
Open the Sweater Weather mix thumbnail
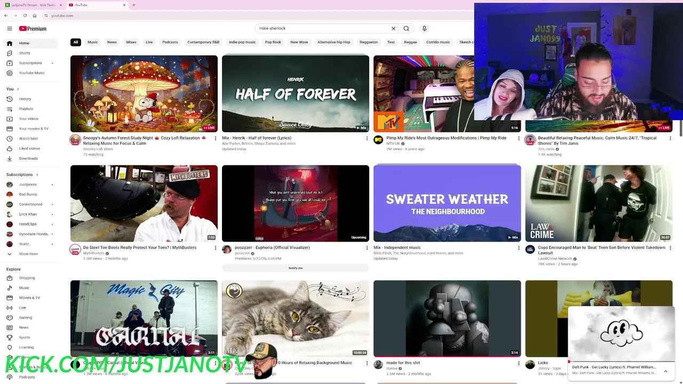(447, 203)
